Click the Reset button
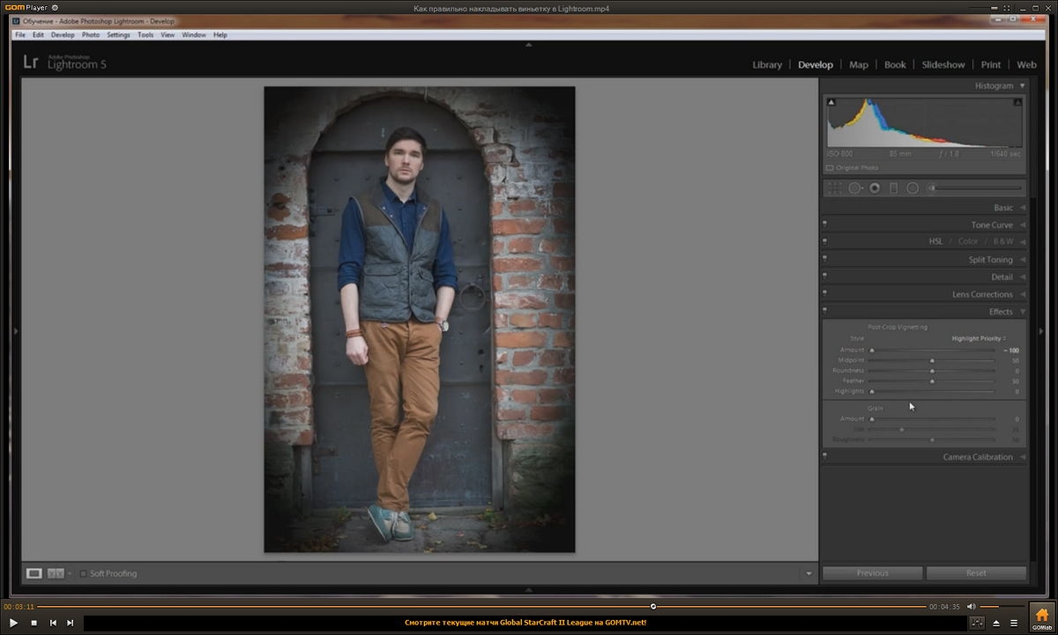 pos(976,573)
